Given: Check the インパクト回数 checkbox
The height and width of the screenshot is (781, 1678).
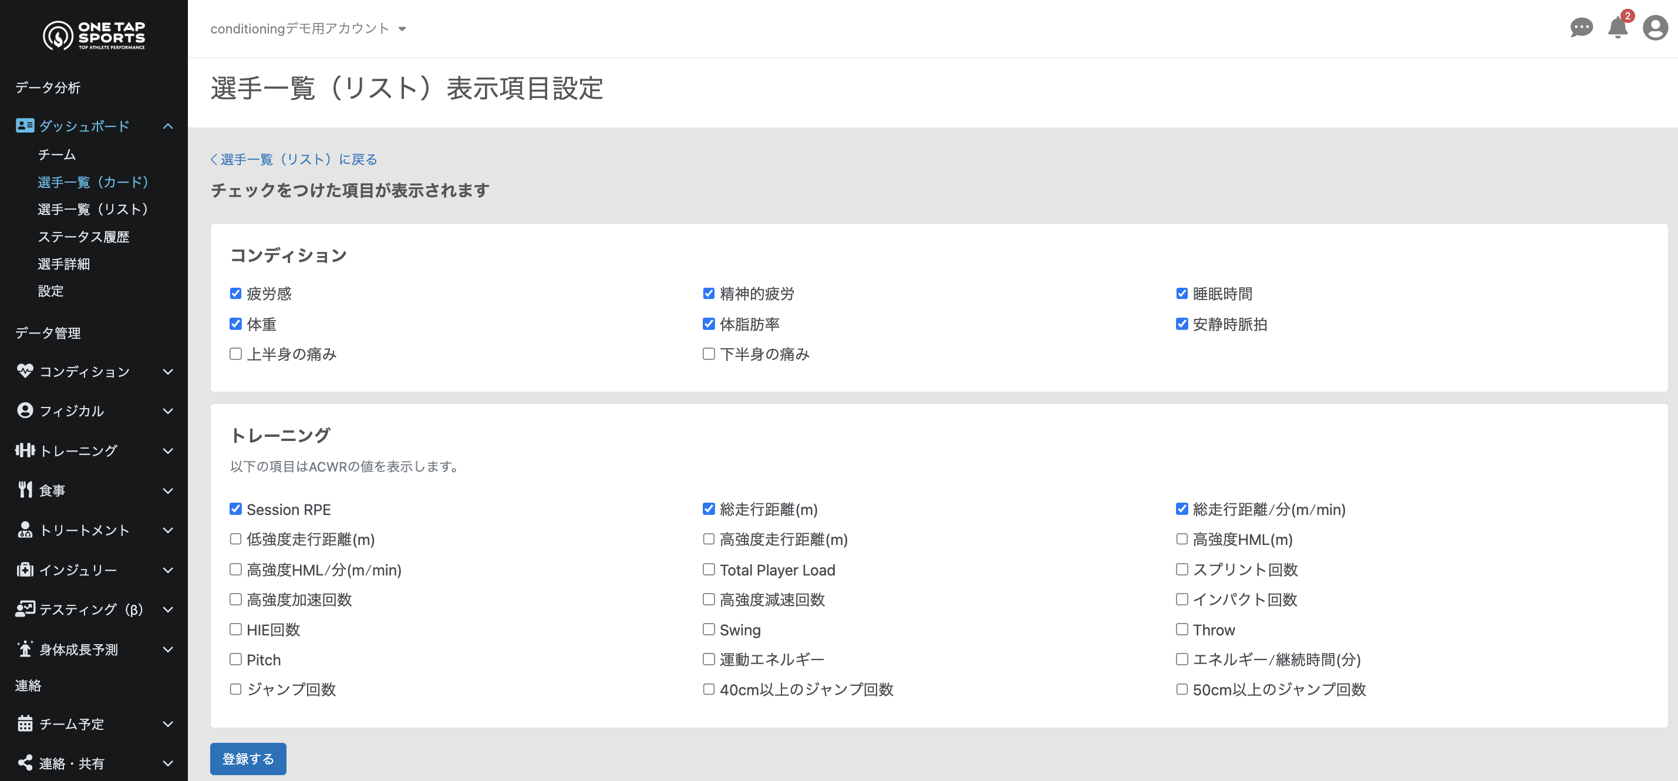Looking at the screenshot, I should [1182, 600].
